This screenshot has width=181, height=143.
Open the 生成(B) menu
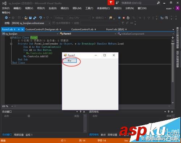(52, 8)
